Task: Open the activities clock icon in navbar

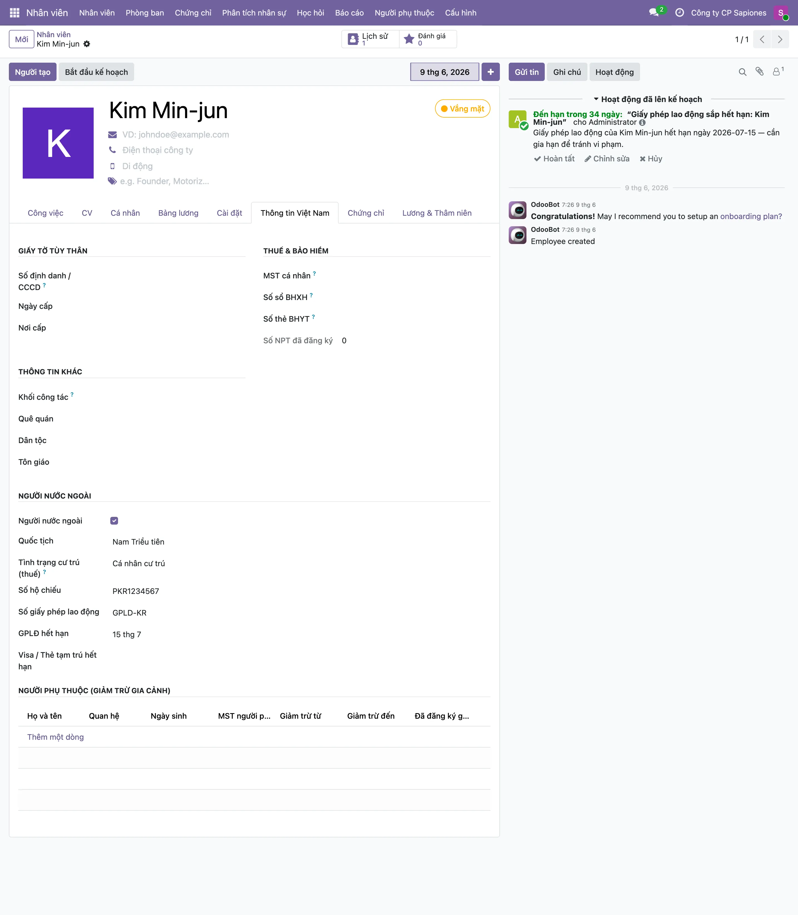Action: 679,12
